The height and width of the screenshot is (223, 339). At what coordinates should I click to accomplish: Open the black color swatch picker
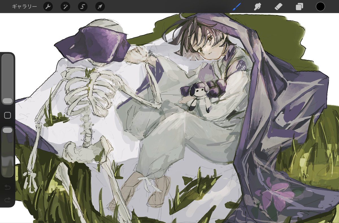[320, 7]
